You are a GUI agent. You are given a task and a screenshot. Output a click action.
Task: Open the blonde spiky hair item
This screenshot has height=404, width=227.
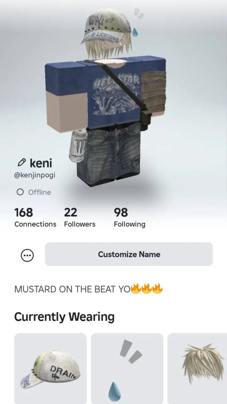197,368
